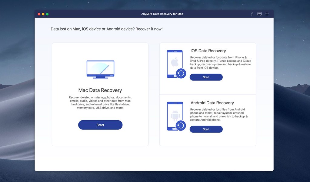The height and width of the screenshot is (182, 310).
Task: Start Mac Data Recovery
Action: pyautogui.click(x=100, y=125)
